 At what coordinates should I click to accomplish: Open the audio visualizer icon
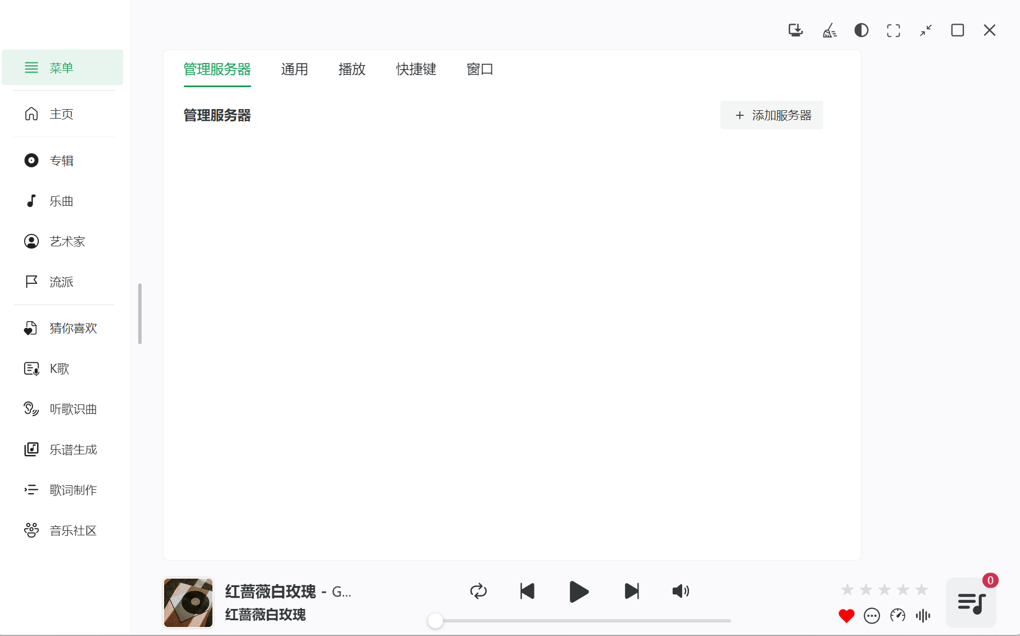(922, 616)
